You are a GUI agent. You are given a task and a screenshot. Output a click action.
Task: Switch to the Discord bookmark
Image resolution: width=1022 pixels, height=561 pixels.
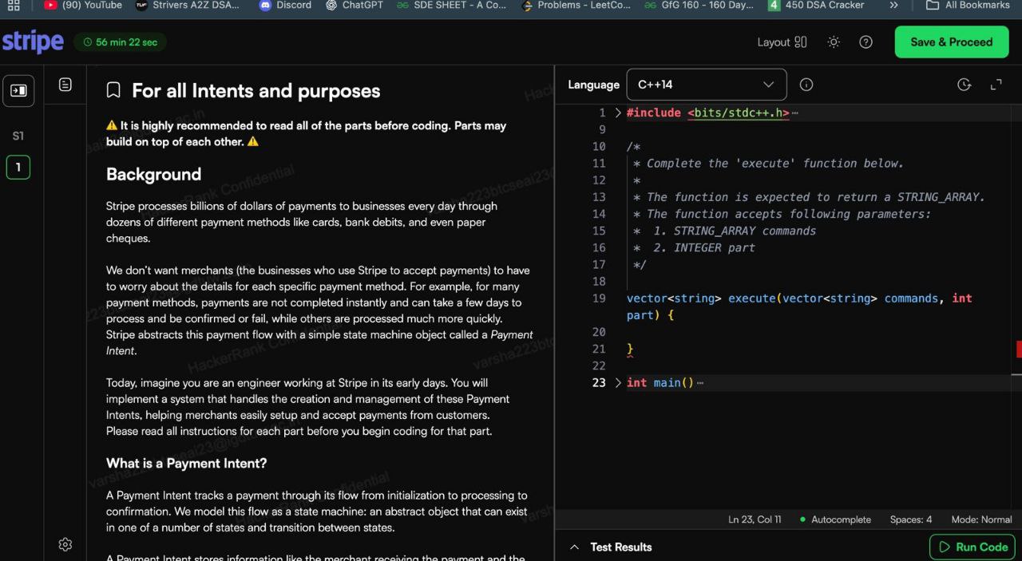[285, 5]
